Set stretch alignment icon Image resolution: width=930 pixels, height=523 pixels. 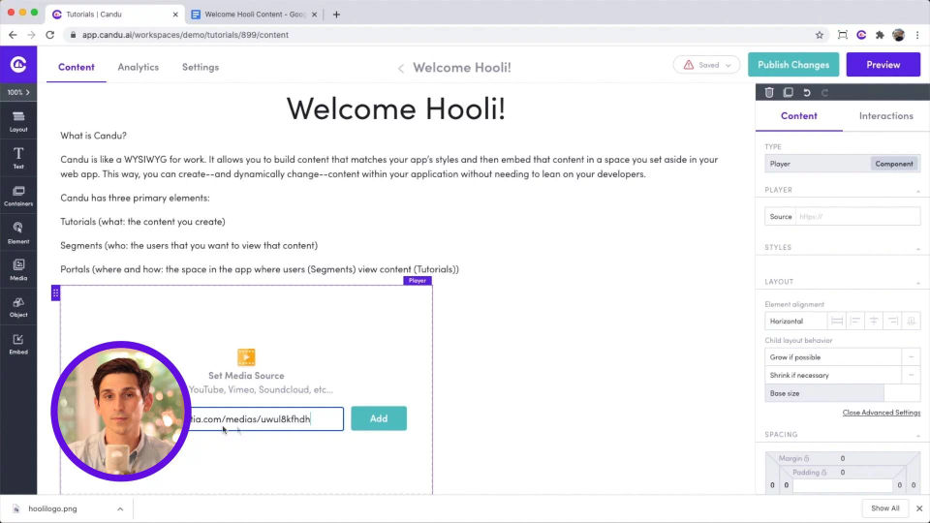coord(837,321)
